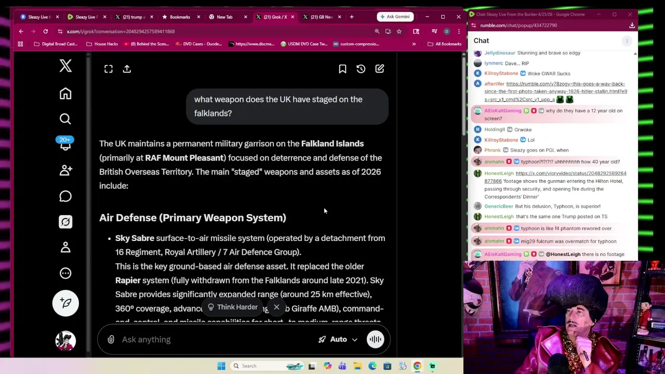Open the Auto model selector dropdown
Screen dimensions: 665x374
pyautogui.click(x=338, y=340)
